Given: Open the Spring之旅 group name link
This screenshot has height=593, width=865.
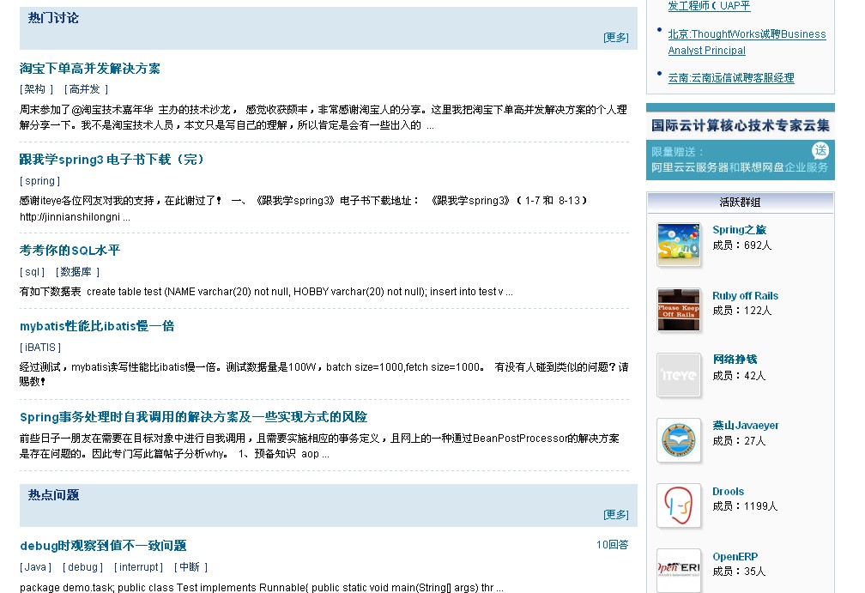Looking at the screenshot, I should 739,229.
